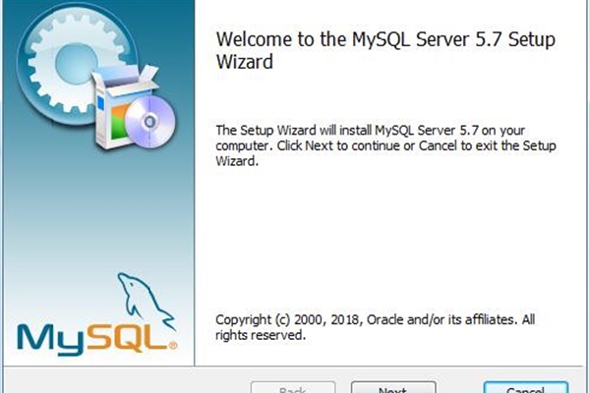Image resolution: width=590 pixels, height=393 pixels.
Task: Click the 'The Setup Wizard will install' paragraph
Action: (385, 145)
